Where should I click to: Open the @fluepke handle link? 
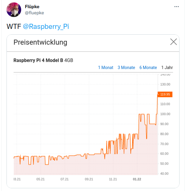[34, 13]
